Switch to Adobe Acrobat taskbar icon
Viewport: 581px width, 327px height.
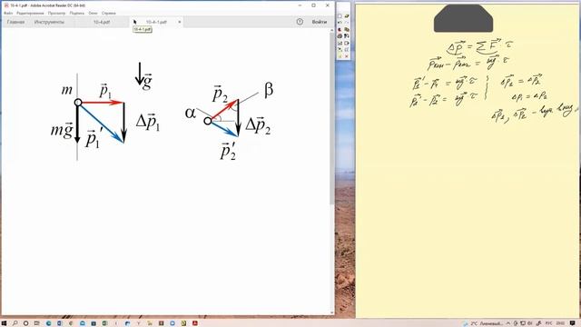click(x=194, y=323)
